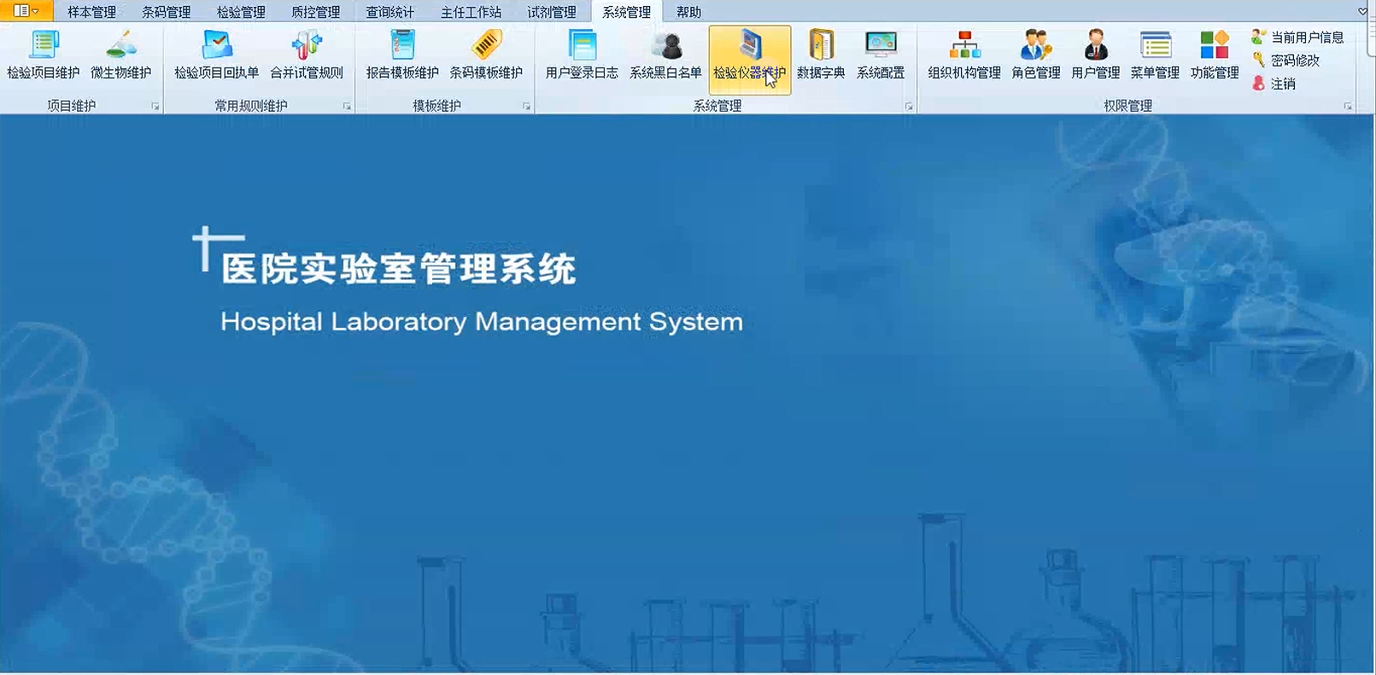Open the application menu button
This screenshot has height=675, width=1376.
pos(26,11)
